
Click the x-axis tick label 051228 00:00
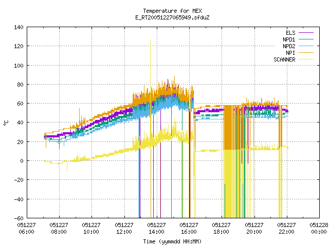[319, 229]
